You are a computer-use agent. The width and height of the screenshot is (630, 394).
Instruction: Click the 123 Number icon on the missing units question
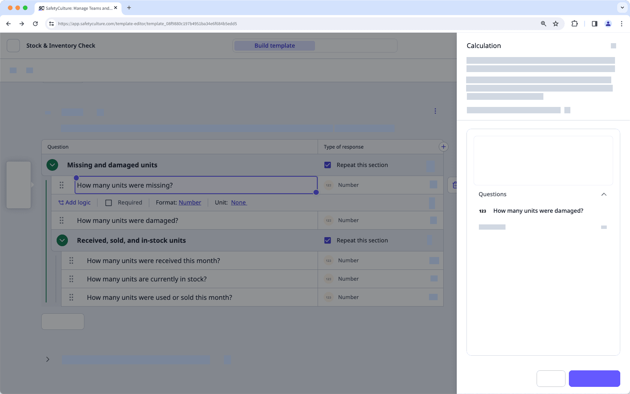(328, 185)
